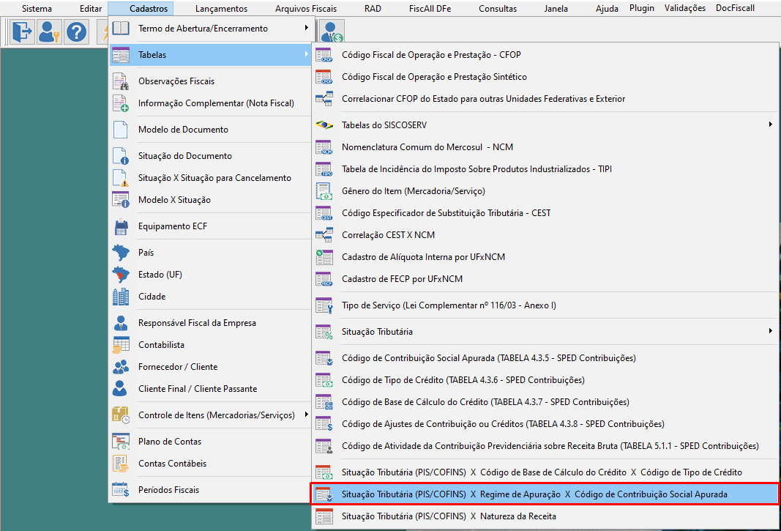Open the Lançamentos menu
The image size is (781, 531).
[x=221, y=9]
